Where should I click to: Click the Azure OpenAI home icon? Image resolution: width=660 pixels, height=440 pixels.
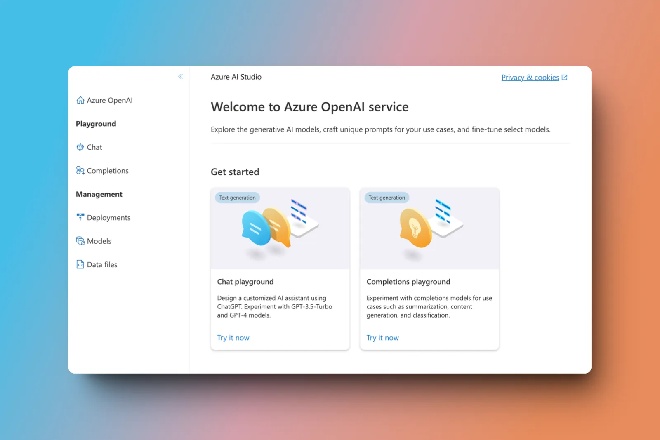[80, 100]
